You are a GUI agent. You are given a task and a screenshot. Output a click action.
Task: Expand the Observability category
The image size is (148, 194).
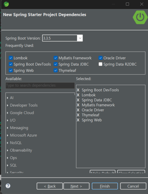pos(8,150)
